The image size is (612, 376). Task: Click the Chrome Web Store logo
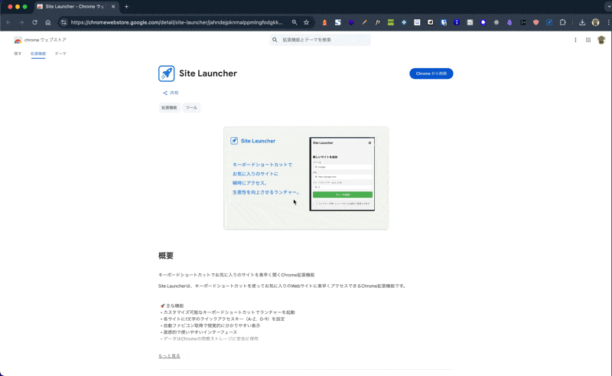(x=40, y=40)
